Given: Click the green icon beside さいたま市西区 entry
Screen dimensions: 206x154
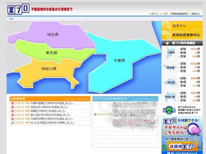Looking at the screenshot, I should (x=13, y=123).
